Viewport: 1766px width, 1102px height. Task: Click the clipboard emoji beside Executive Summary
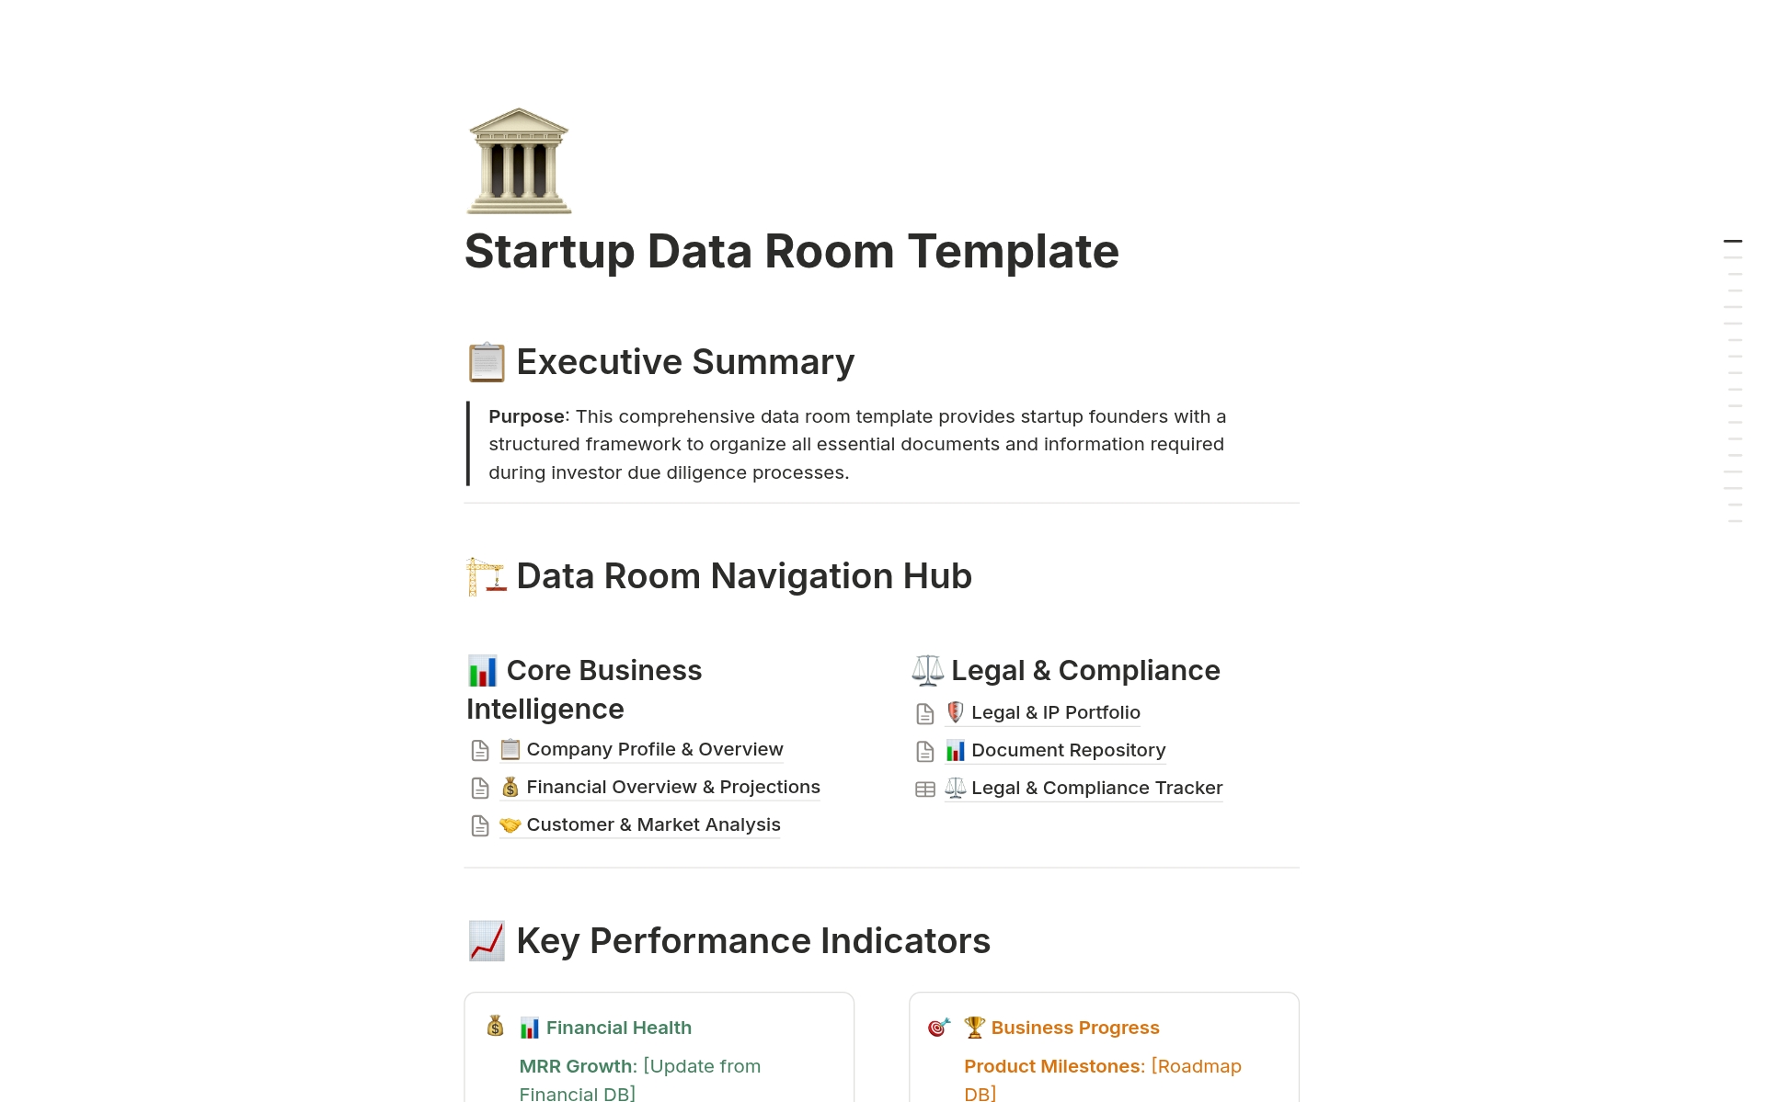[x=486, y=362]
